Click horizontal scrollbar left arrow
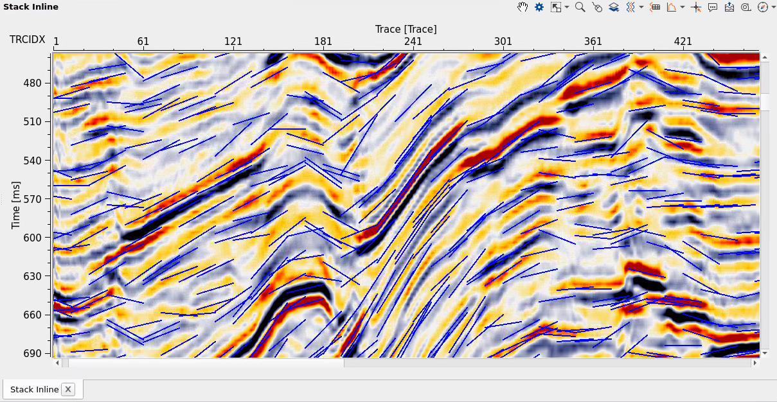The width and height of the screenshot is (777, 402). (57, 363)
